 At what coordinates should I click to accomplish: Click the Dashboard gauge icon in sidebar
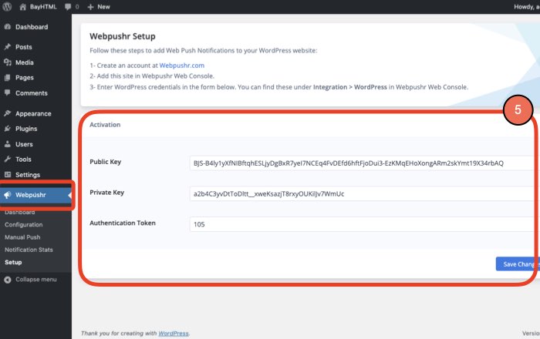click(8, 27)
